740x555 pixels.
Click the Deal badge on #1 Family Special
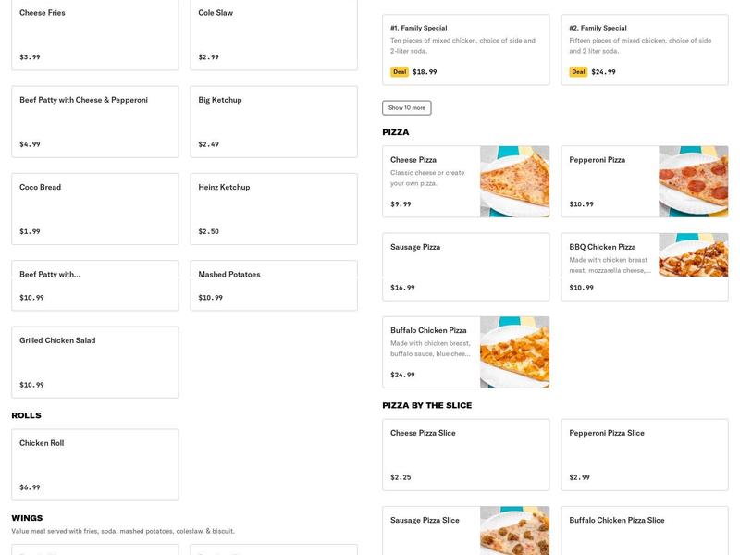coord(400,72)
